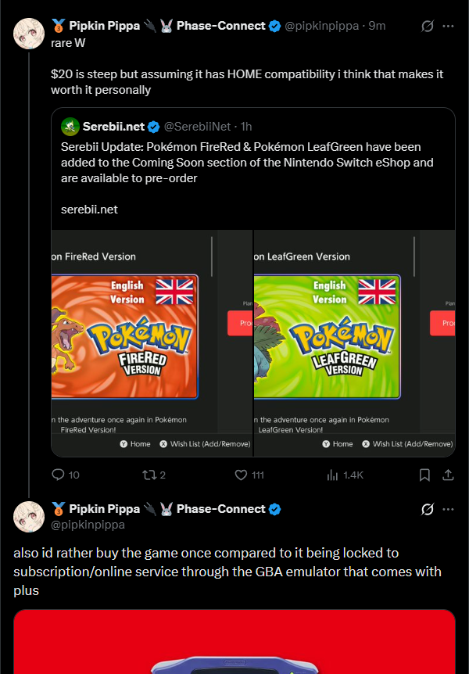Open Pipkin Pippa's avatar on first tweet

click(29, 34)
